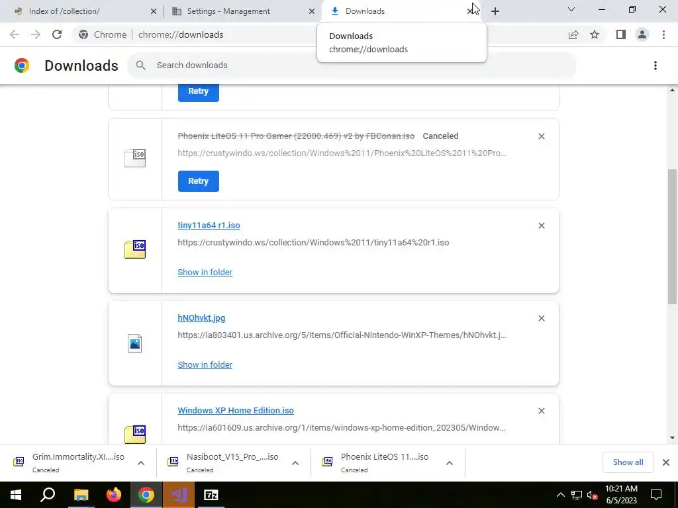Open the tiny11a64 r1.iso file link

coord(209,226)
